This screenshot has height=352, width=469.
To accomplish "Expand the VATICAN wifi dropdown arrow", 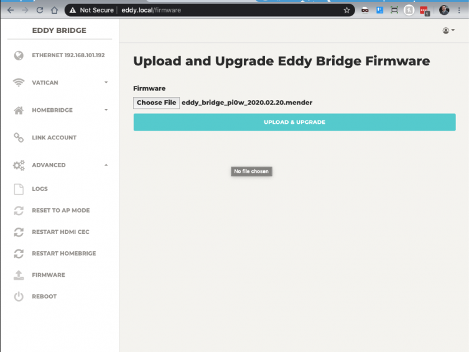I will click(106, 82).
